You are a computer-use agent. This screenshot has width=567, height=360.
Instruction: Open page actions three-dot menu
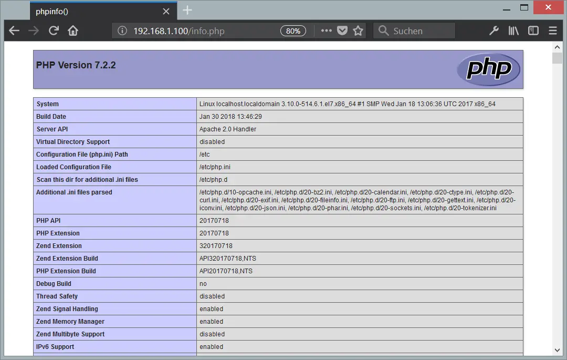tap(326, 31)
